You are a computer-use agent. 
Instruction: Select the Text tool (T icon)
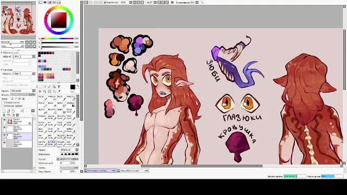coord(59,87)
